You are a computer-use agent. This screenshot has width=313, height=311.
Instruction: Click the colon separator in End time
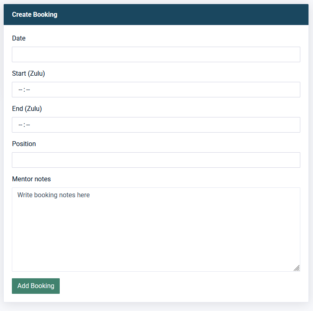[x=24, y=125]
